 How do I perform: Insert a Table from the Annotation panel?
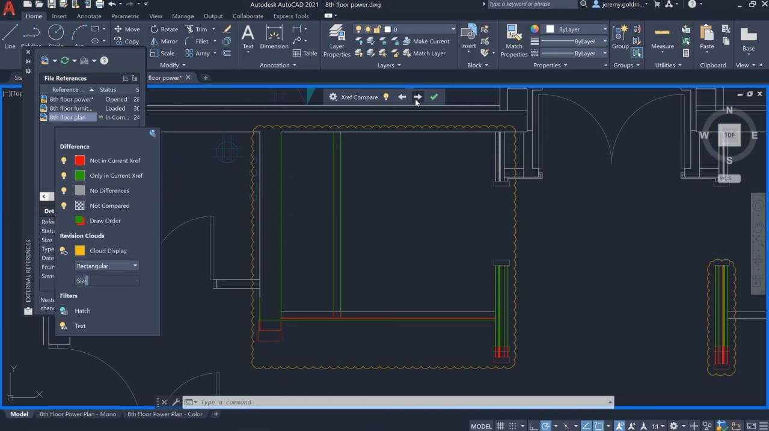pos(305,53)
